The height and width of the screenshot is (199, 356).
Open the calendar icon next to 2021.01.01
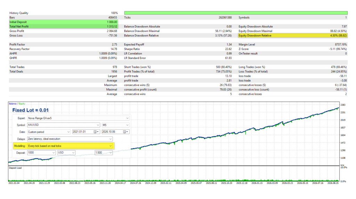pos(95,132)
